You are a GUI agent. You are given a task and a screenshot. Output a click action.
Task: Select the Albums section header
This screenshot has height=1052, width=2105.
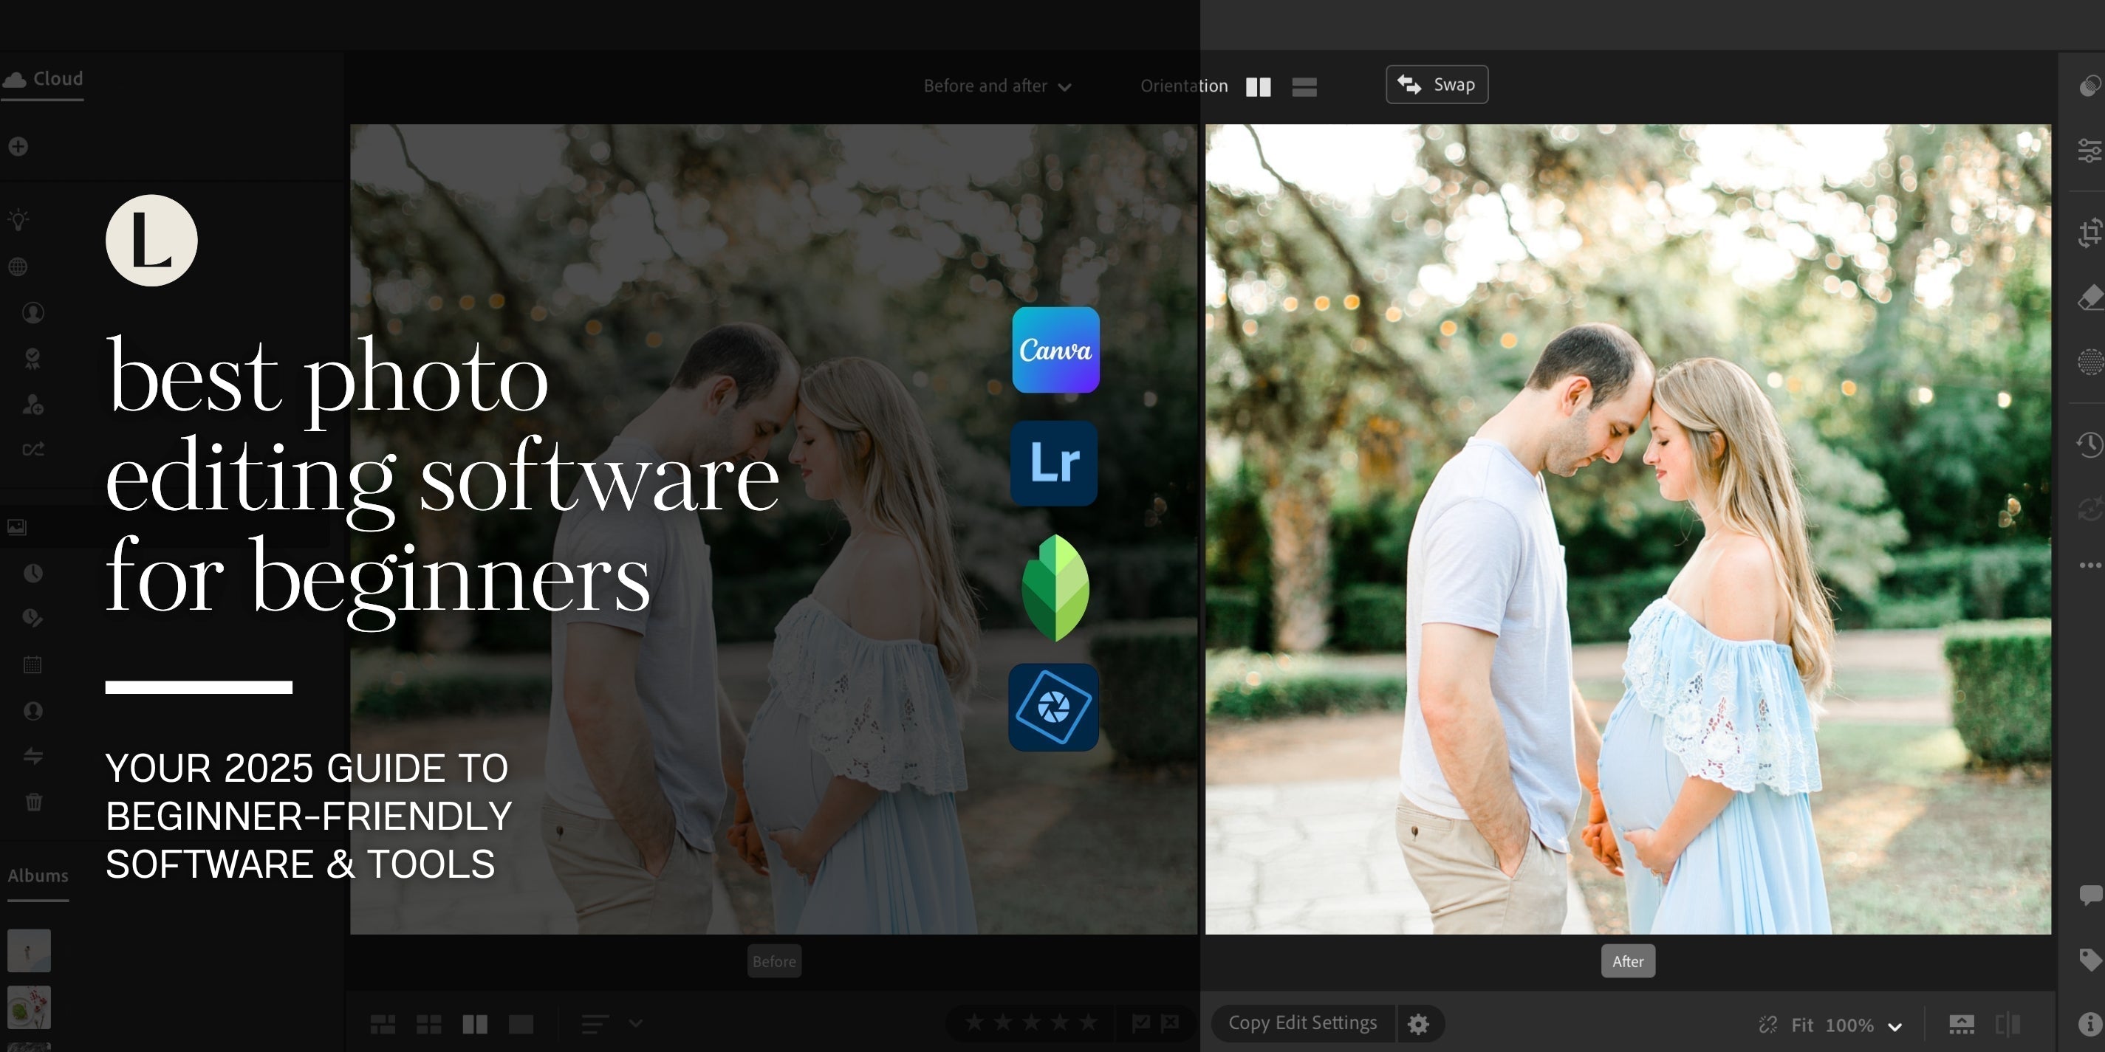(x=38, y=875)
